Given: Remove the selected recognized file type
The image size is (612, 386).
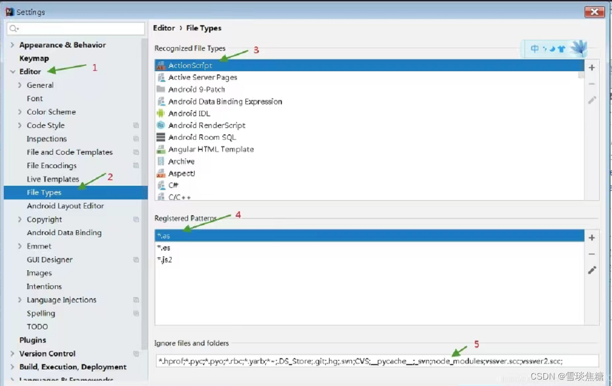Looking at the screenshot, I should pyautogui.click(x=592, y=84).
